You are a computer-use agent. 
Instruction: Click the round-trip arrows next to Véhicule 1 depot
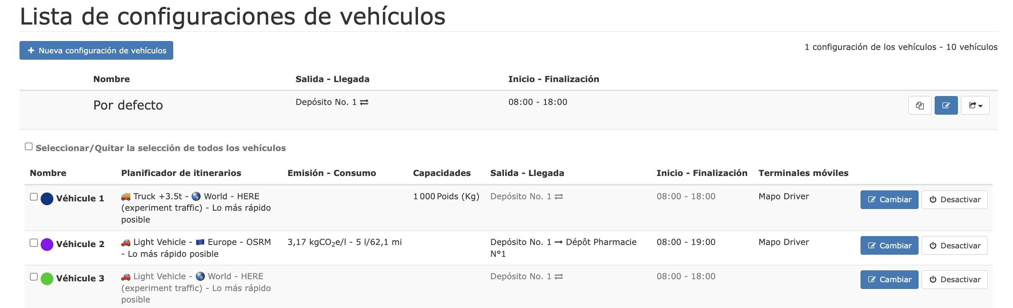[559, 197]
